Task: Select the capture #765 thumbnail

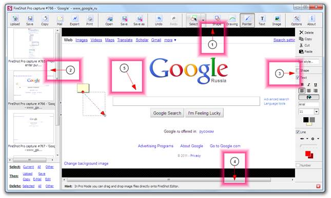Action: pos(33,43)
